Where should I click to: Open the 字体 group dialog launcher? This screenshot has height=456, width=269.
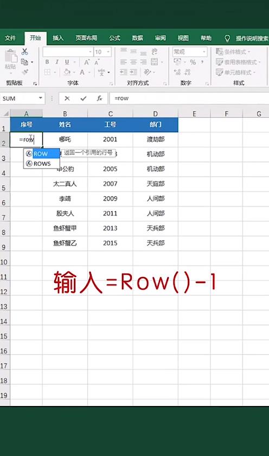pos(111,84)
